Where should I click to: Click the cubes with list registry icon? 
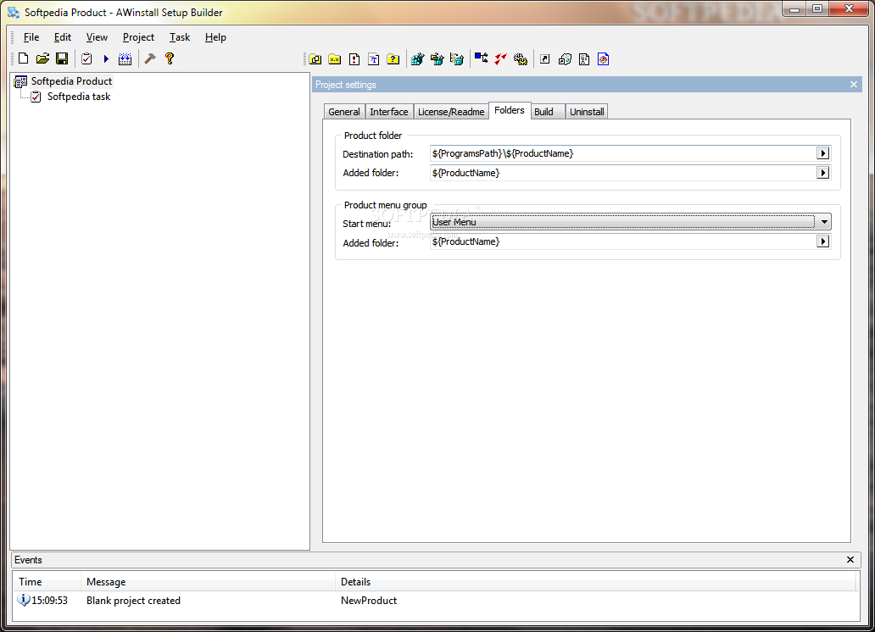pos(456,58)
